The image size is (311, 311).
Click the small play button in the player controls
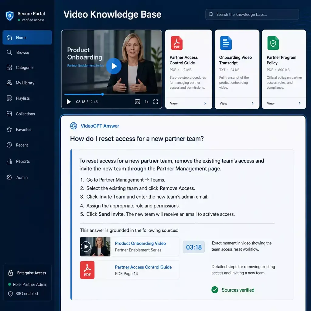[x=69, y=102]
